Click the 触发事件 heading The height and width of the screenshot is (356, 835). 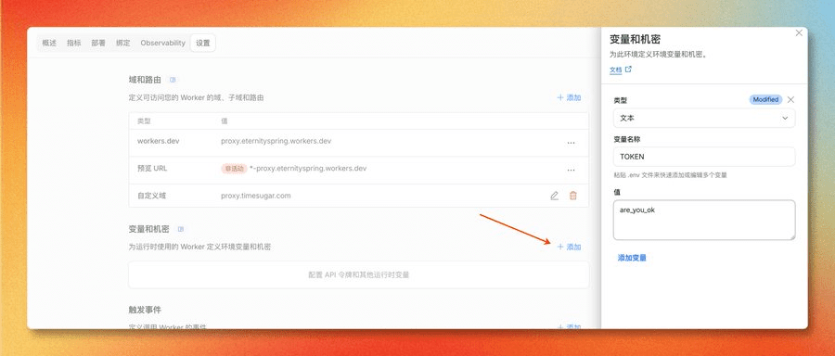click(x=145, y=310)
